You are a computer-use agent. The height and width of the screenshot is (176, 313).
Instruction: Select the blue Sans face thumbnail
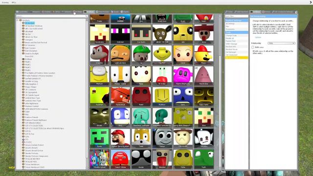click(x=183, y=96)
